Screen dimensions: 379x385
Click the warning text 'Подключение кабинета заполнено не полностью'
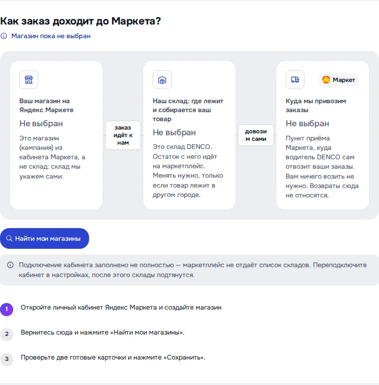pos(193,270)
